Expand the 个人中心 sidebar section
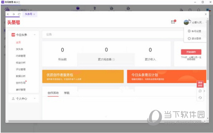Viewport: 213px width, 133px height. click(x=35, y=99)
